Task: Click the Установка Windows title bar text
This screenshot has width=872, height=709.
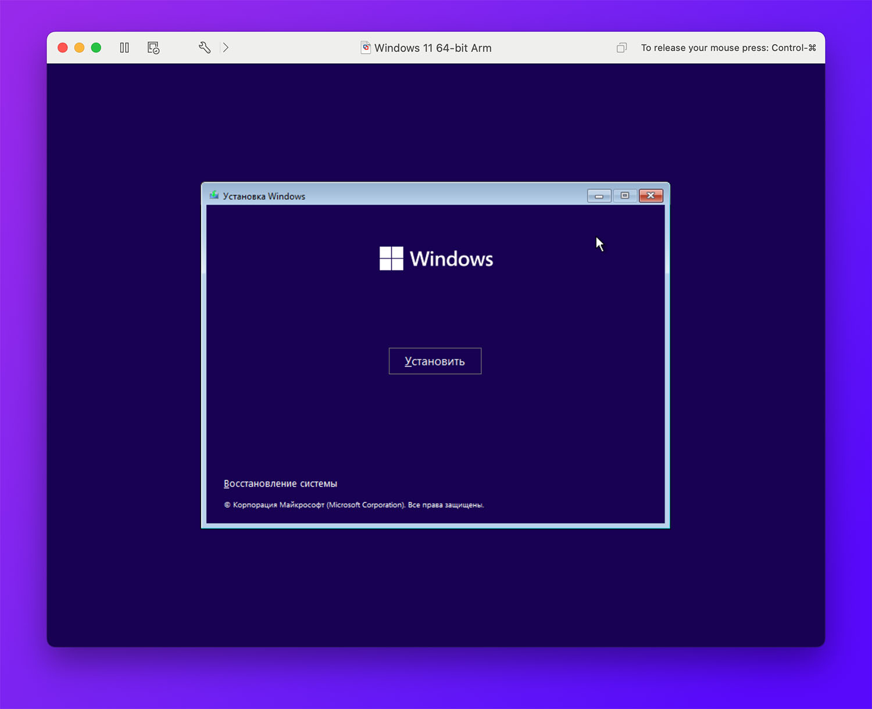Action: [264, 196]
